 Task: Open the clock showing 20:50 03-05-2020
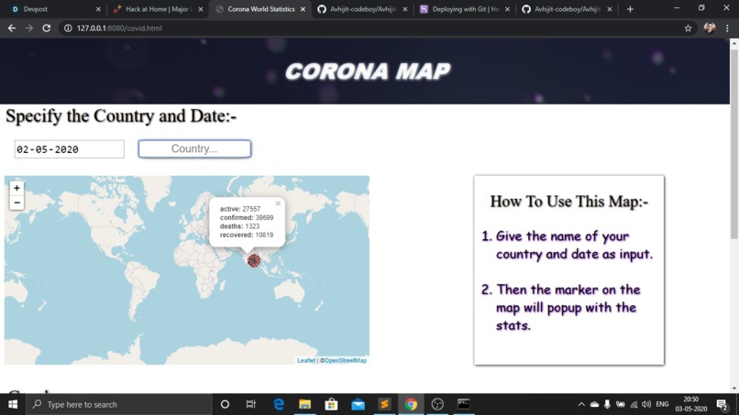(691, 404)
